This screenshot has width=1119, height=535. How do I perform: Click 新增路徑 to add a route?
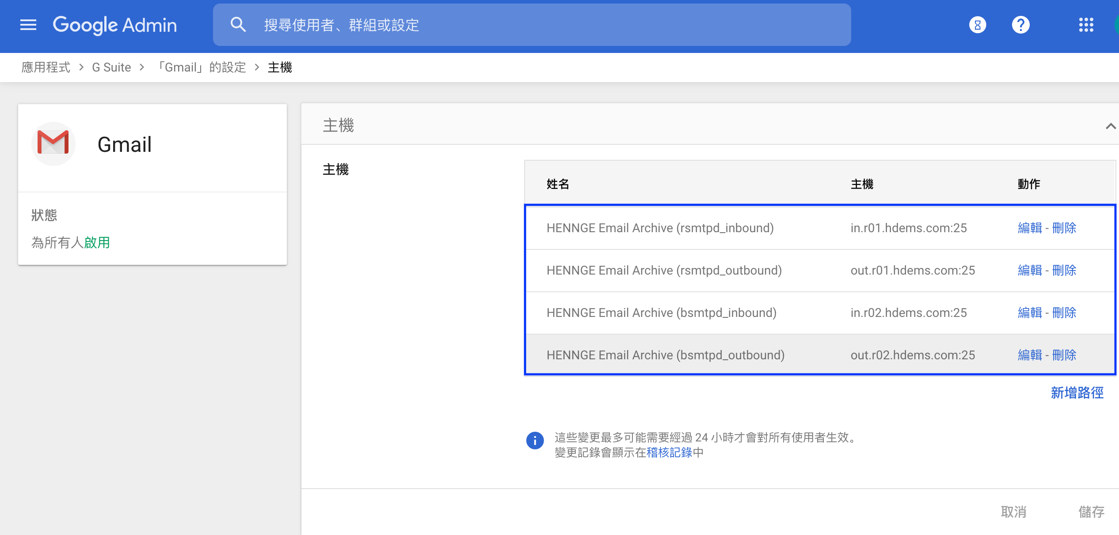click(x=1077, y=392)
